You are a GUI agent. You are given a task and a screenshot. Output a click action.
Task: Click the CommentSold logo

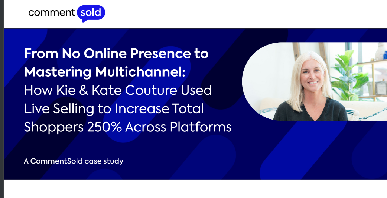pos(66,13)
